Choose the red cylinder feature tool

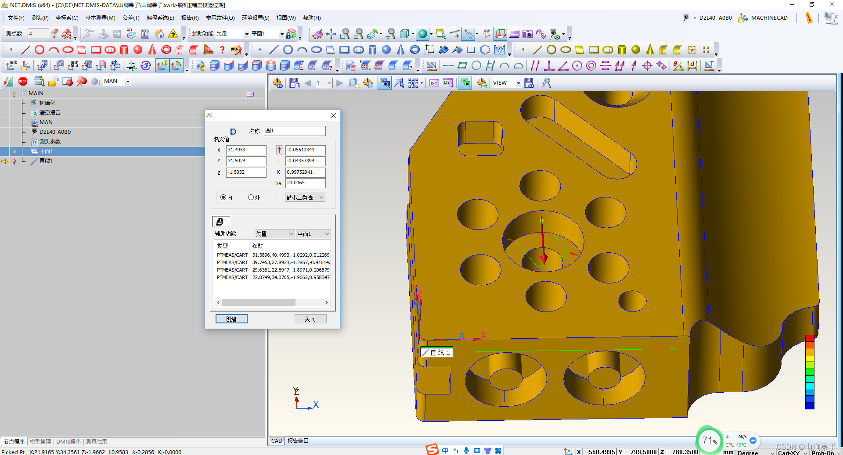(124, 50)
